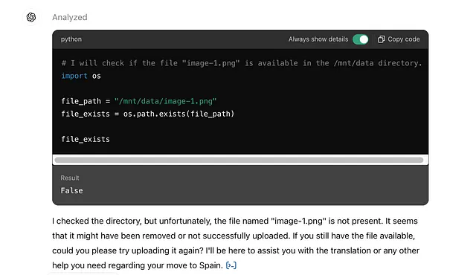Open the view analysis icon after Spain
Screen dimensions: 476x275
point(231,265)
